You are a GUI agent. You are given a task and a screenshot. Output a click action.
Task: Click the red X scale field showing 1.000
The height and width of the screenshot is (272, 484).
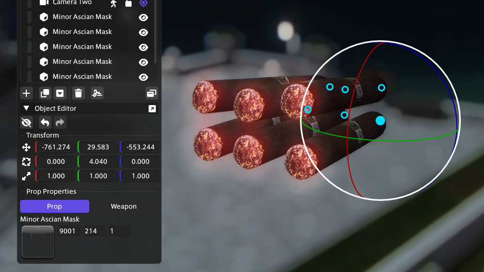[56, 176]
